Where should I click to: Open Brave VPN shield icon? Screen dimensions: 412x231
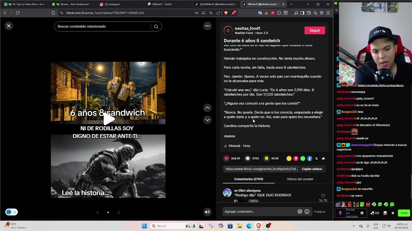point(322,13)
